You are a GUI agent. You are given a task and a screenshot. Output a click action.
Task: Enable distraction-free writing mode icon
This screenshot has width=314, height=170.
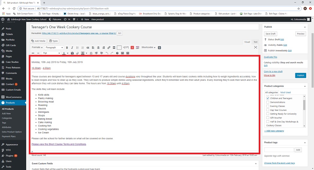(255, 47)
